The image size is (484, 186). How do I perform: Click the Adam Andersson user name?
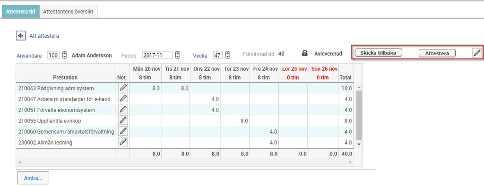(x=92, y=56)
